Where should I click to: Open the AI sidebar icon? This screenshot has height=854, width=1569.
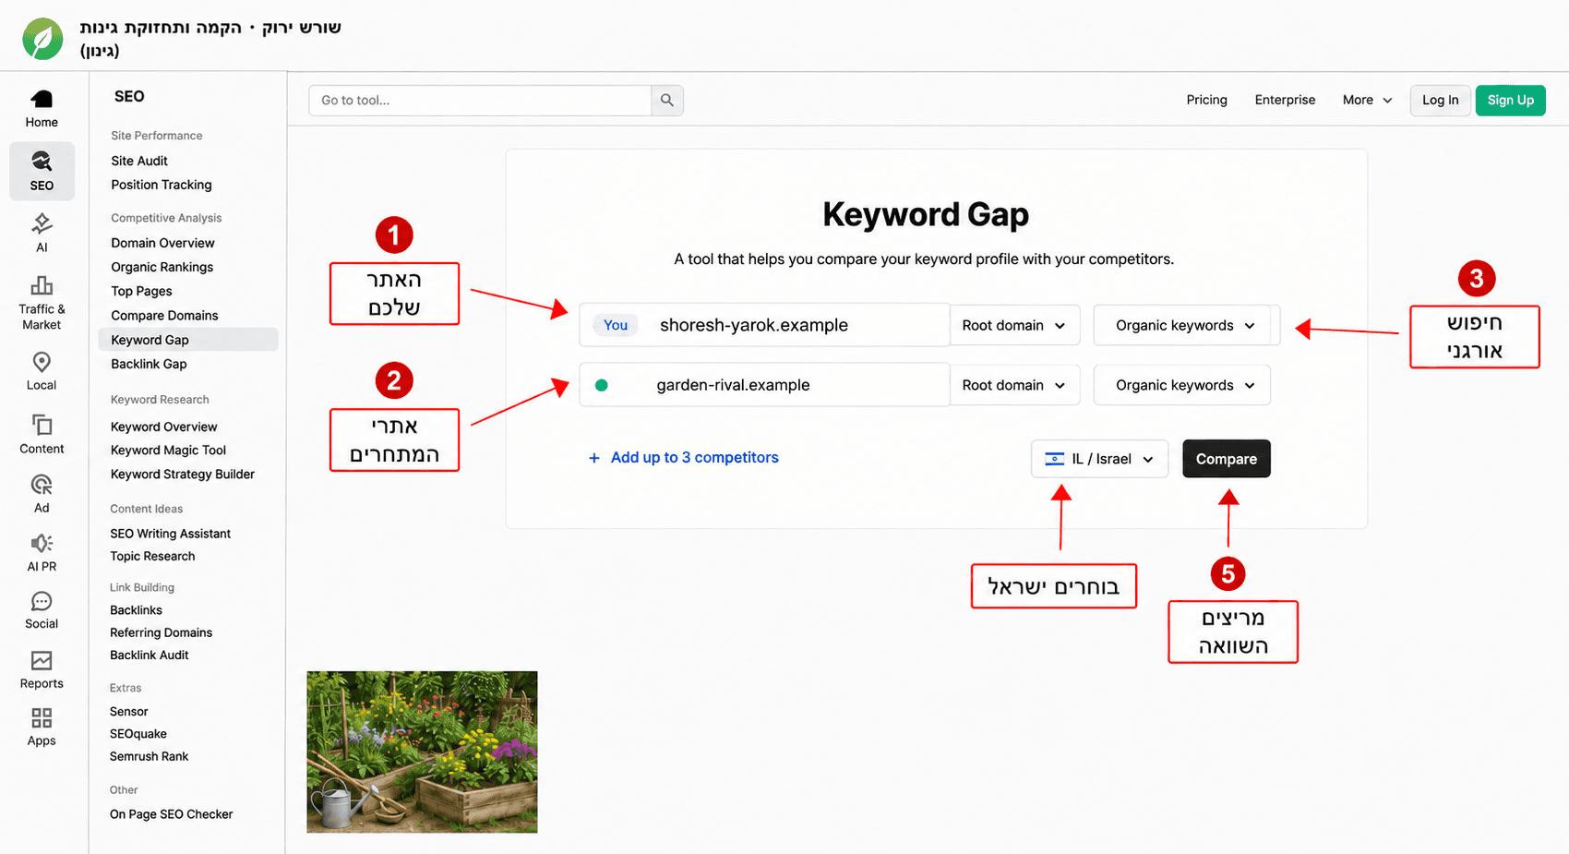(x=42, y=223)
